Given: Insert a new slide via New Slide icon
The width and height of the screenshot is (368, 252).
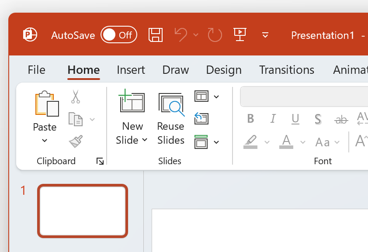Looking at the screenshot, I should (x=132, y=103).
